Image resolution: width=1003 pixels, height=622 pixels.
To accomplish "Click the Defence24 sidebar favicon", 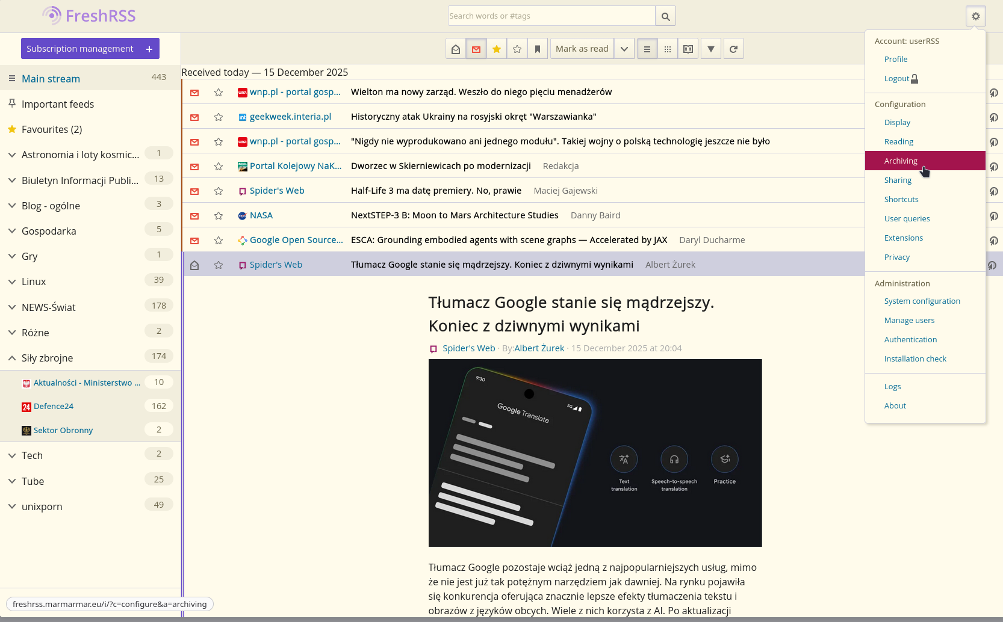I will (x=26, y=407).
